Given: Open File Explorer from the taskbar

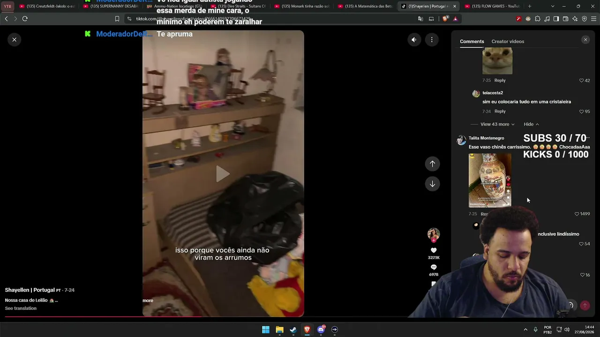Looking at the screenshot, I should (x=279, y=330).
